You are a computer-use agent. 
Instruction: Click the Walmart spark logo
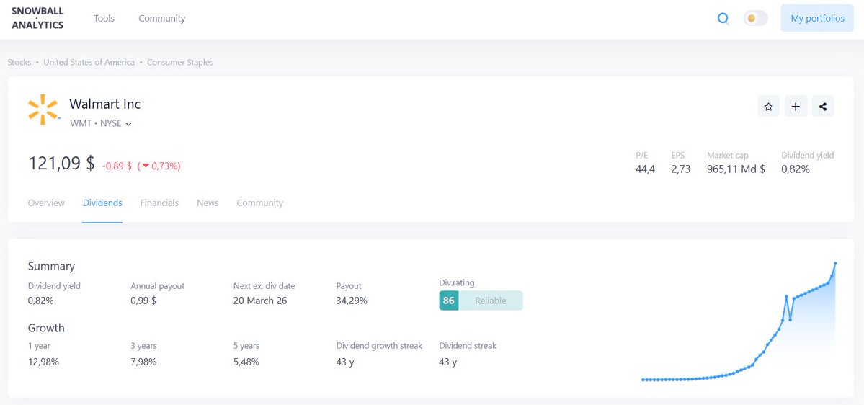click(43, 109)
